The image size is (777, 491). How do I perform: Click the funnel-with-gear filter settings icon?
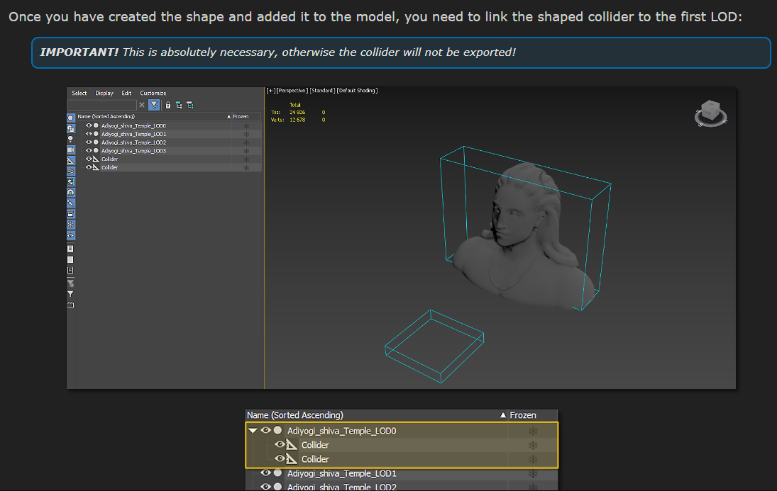(70, 283)
